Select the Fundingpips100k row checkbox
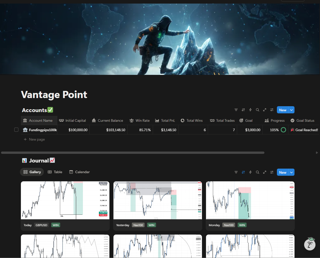 pyautogui.click(x=16, y=130)
